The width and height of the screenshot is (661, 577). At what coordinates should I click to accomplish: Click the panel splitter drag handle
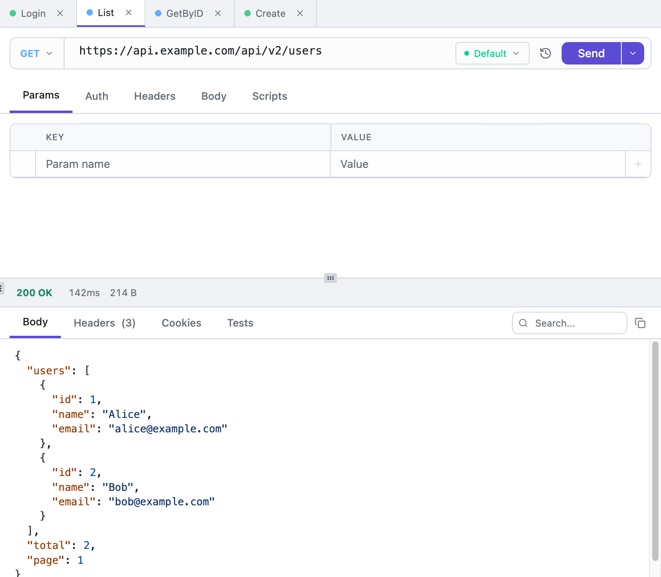pyautogui.click(x=330, y=278)
